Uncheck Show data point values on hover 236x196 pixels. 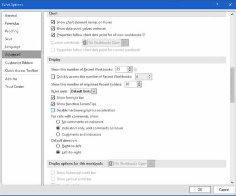53,28
